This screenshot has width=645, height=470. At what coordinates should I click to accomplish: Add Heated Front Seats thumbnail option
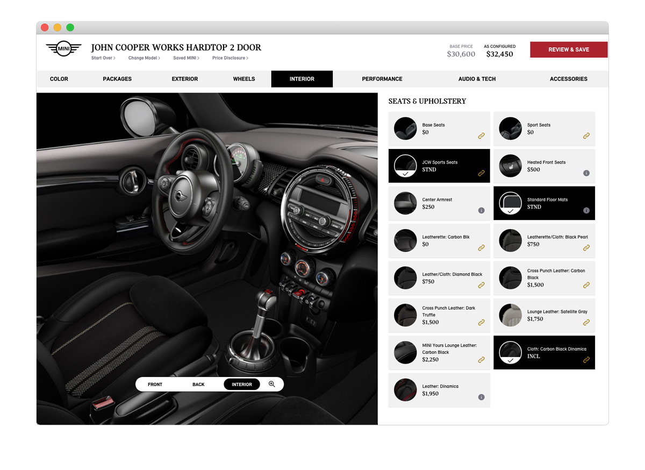click(x=511, y=166)
